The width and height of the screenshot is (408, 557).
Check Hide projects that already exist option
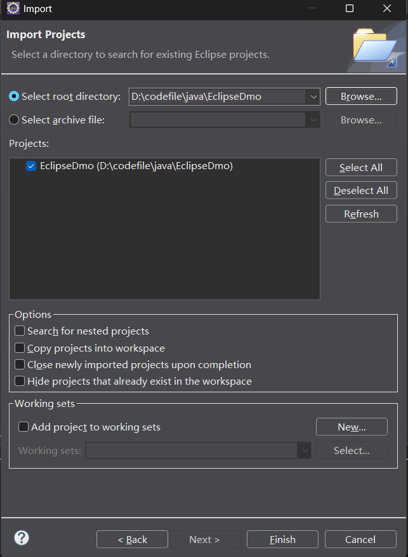(x=20, y=381)
